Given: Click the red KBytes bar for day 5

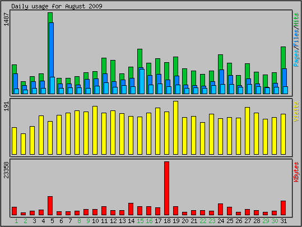Looking at the screenshot, I should click(x=50, y=206).
